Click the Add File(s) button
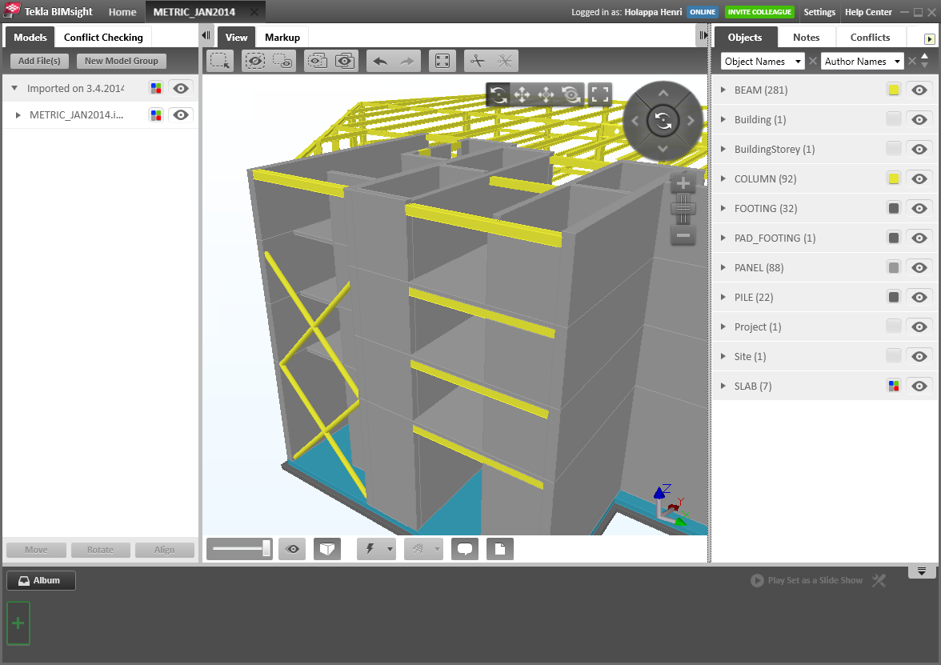 click(x=40, y=61)
